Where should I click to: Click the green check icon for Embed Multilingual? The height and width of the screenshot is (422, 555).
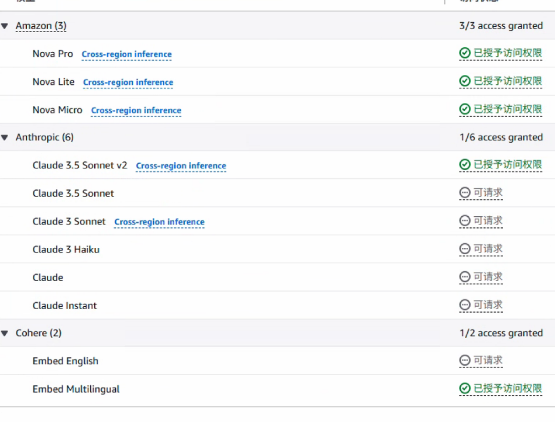pyautogui.click(x=465, y=389)
